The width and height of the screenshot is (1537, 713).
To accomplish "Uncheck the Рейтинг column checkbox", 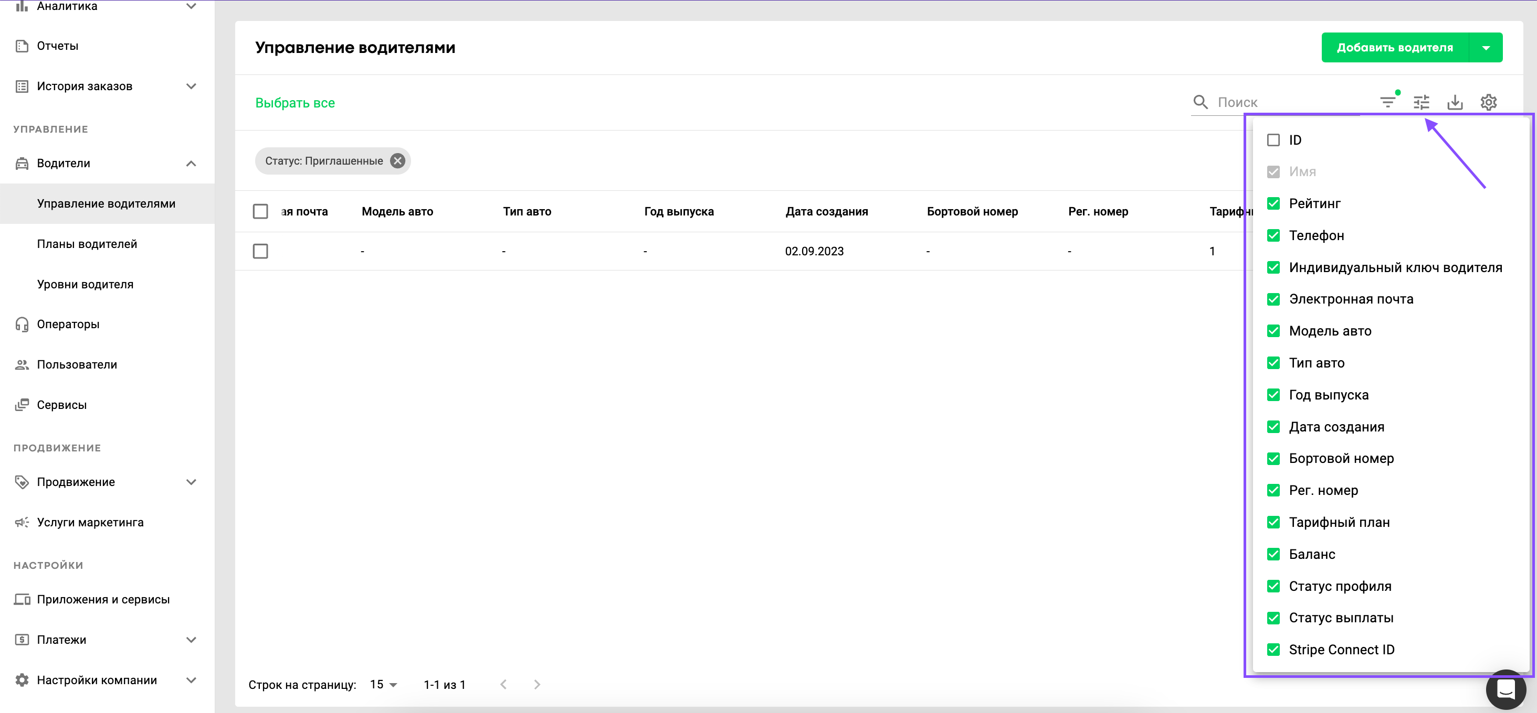I will click(x=1273, y=204).
